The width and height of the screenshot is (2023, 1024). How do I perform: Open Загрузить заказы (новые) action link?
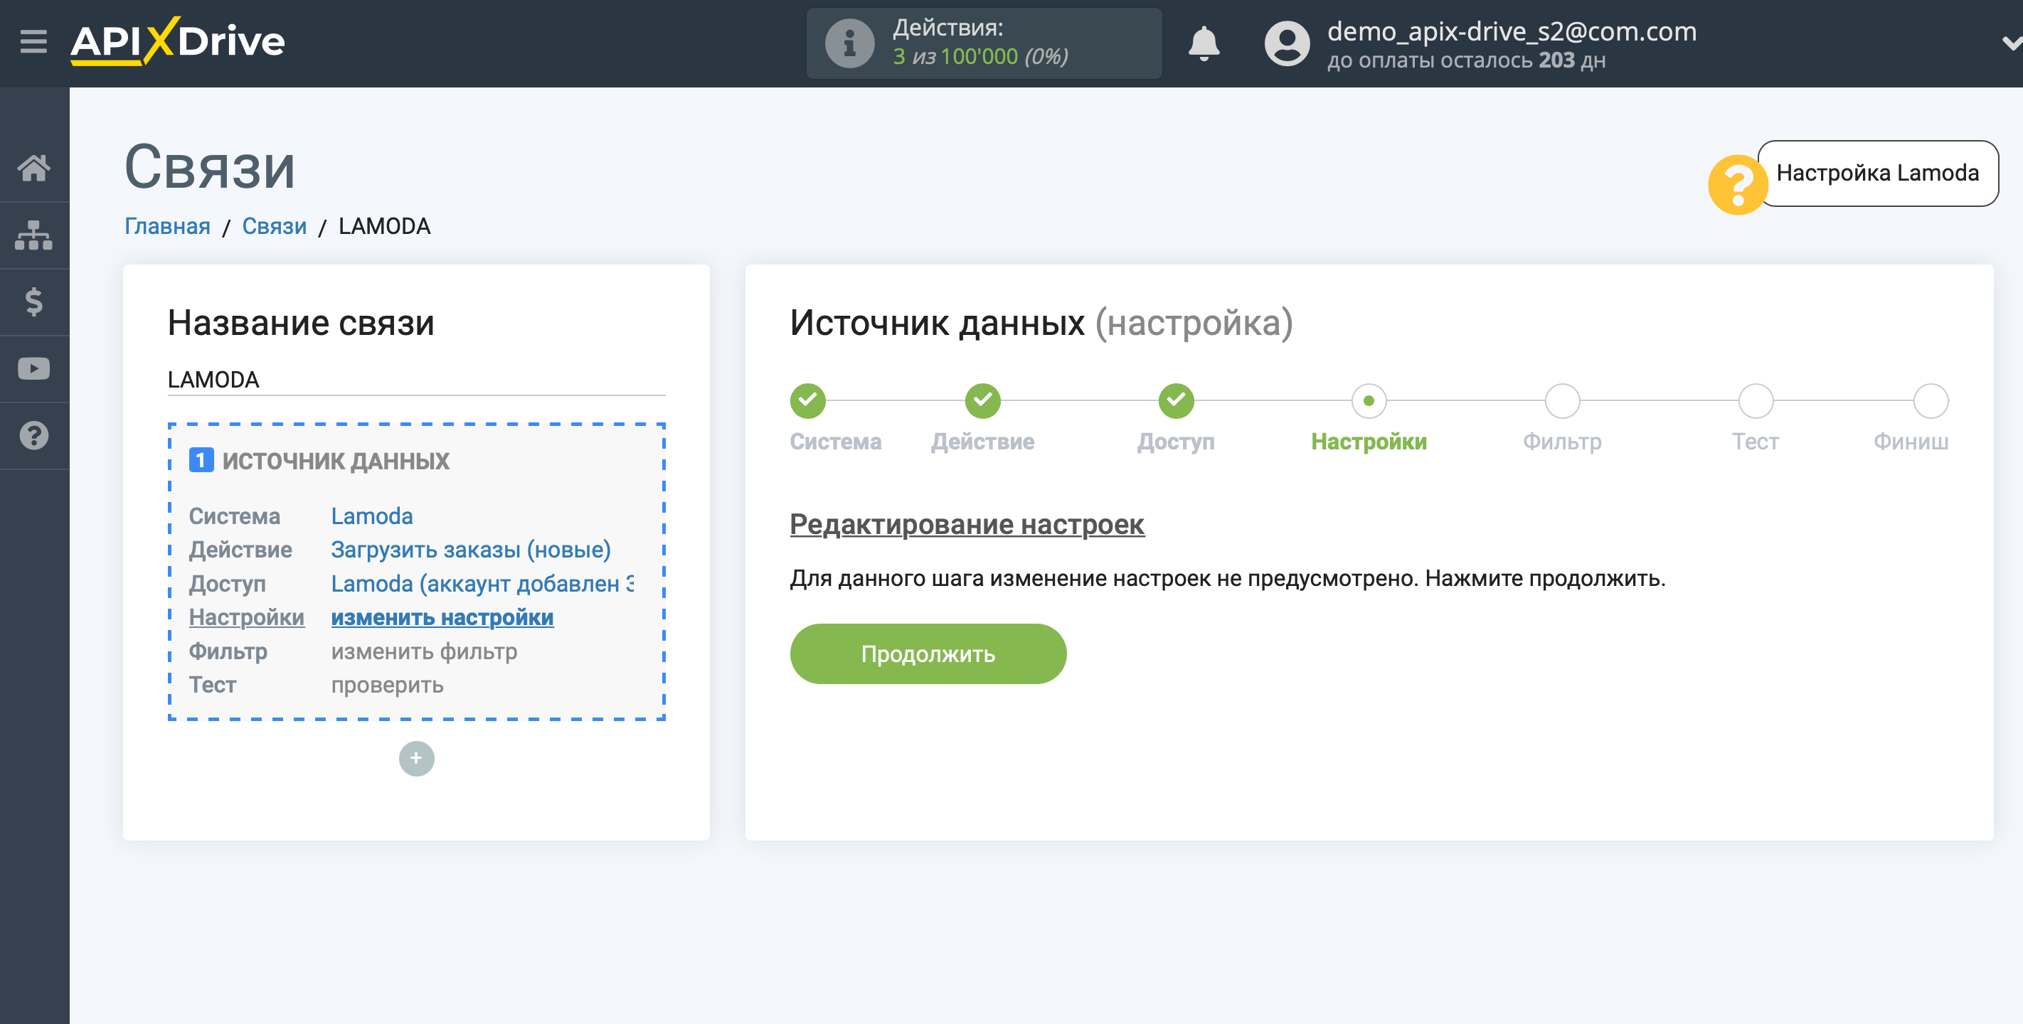(x=470, y=550)
